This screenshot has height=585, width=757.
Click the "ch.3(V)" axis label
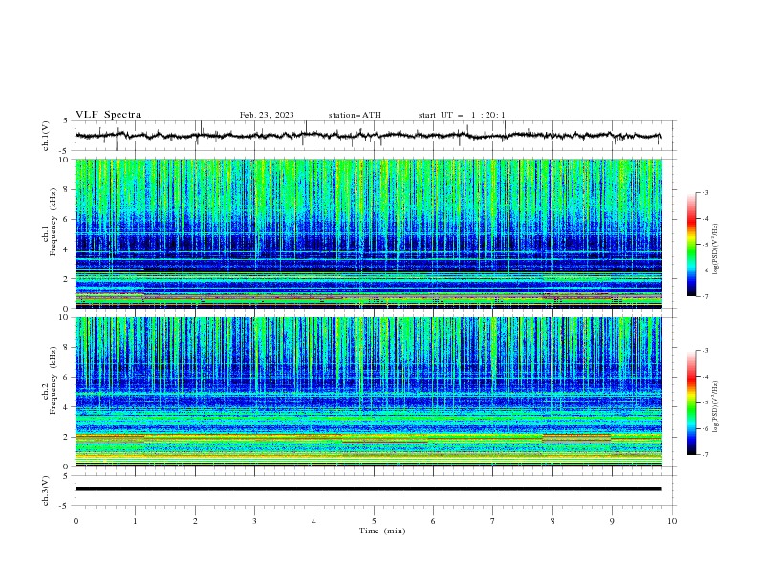[46, 490]
